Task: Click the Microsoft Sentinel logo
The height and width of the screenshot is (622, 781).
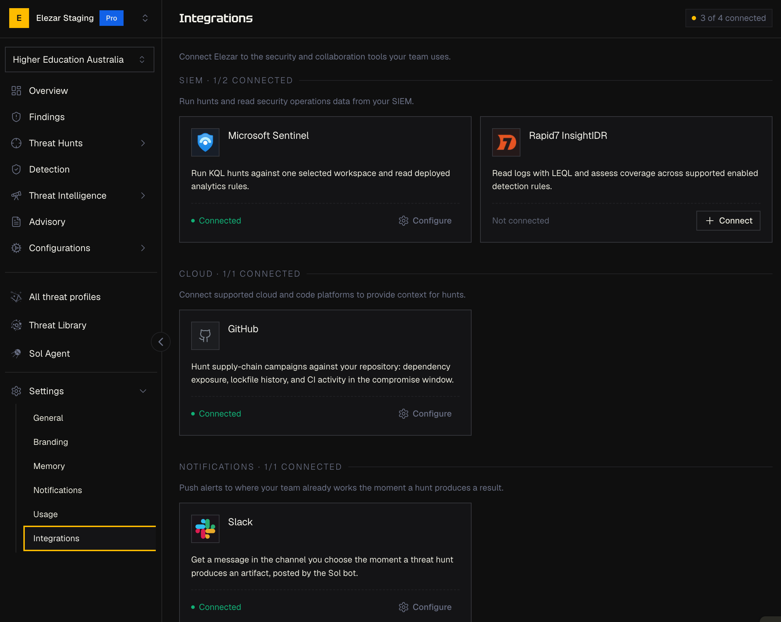Action: tap(205, 142)
